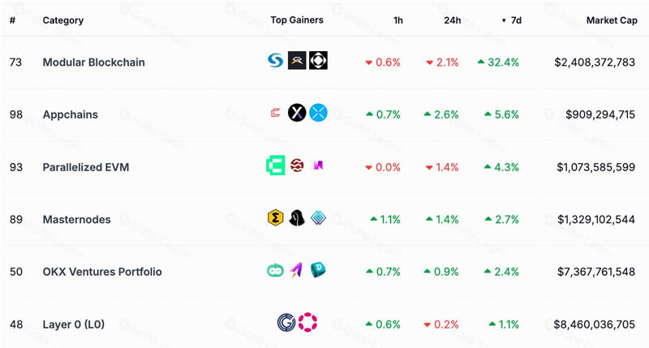Click the yellow hexagon icon in Masternodes row

pyautogui.click(x=276, y=217)
